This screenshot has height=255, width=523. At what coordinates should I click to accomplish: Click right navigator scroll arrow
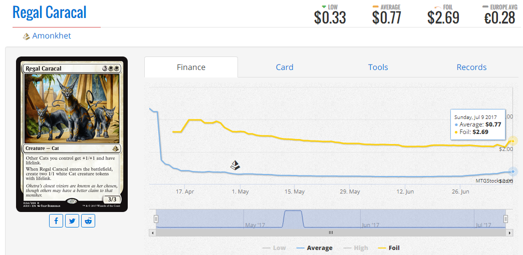pos(508,232)
